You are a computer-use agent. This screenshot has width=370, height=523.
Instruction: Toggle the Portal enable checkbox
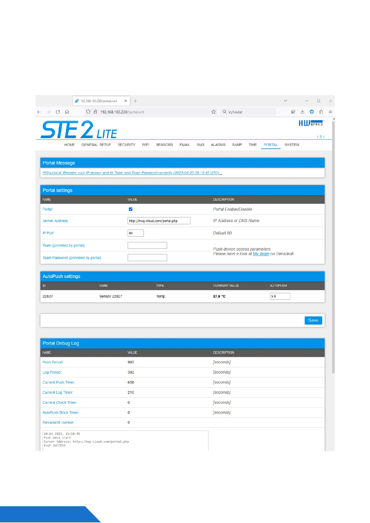pos(130,209)
